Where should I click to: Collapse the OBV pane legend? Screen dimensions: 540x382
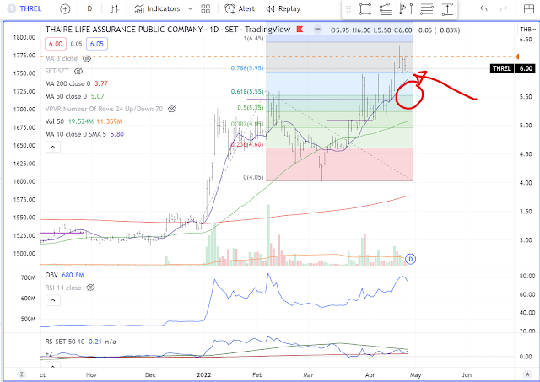52,300
